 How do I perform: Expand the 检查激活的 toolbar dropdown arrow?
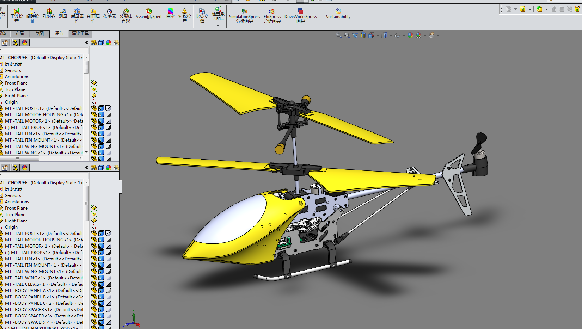[x=218, y=26]
